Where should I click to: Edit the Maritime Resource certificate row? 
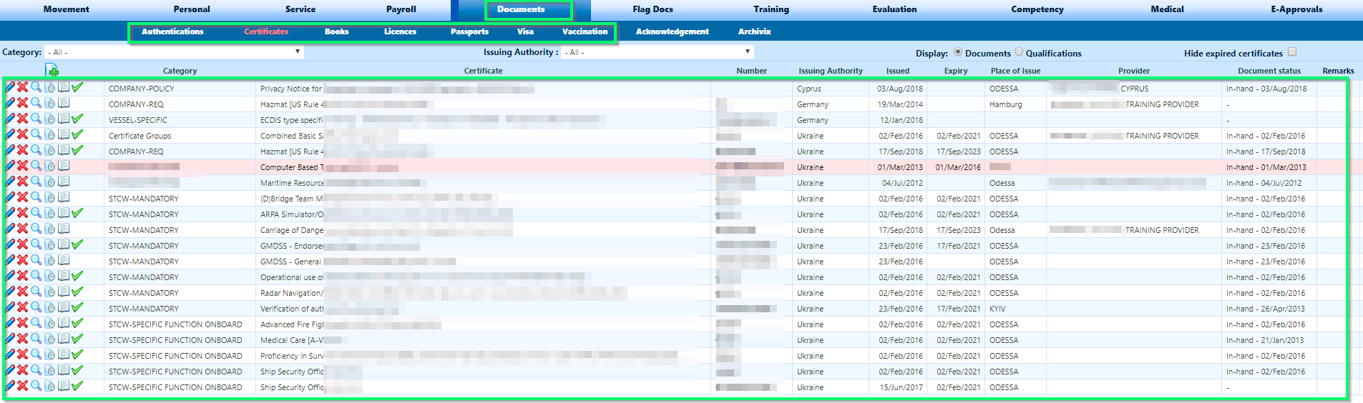coord(10,181)
